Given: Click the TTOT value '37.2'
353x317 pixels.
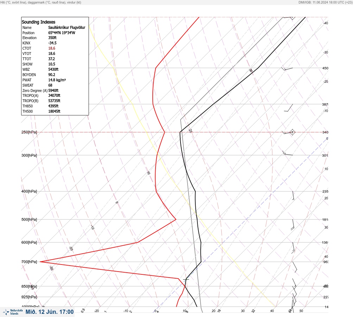Looking at the screenshot, I should pyautogui.click(x=51, y=59).
